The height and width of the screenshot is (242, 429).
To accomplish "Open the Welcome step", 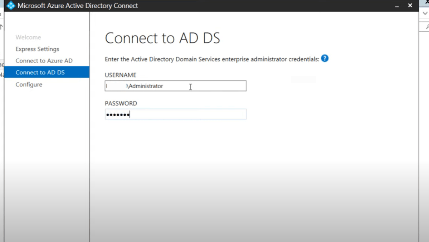I will [x=28, y=37].
